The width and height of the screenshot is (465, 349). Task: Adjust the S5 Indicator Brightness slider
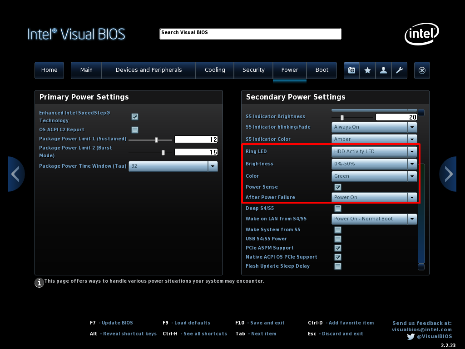342,117
